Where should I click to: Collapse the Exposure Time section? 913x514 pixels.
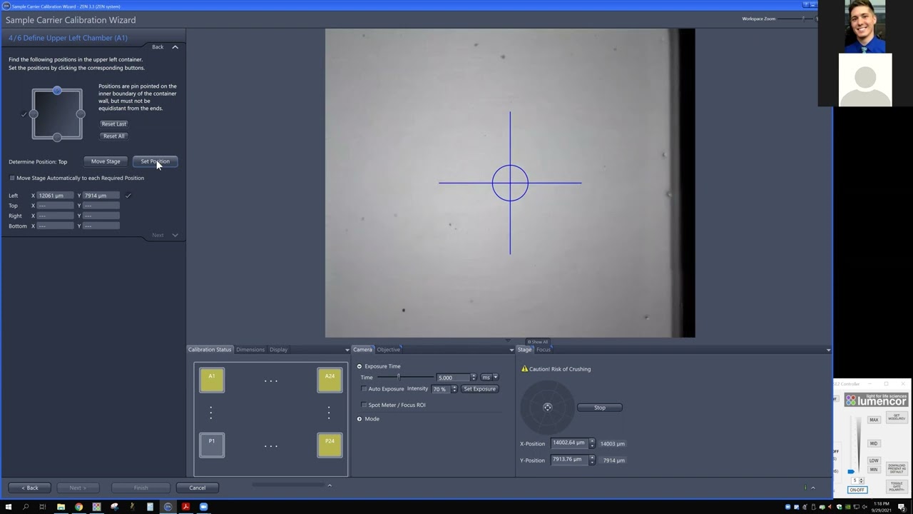coord(359,366)
